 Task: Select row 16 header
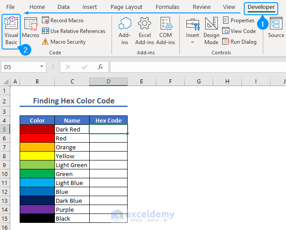point(4,227)
